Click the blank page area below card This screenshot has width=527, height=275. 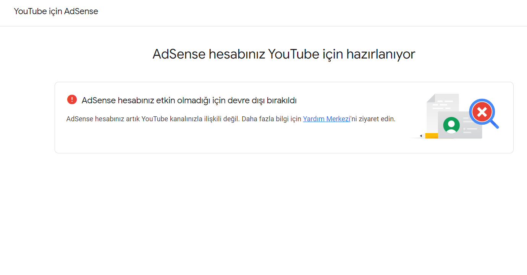click(x=263, y=214)
